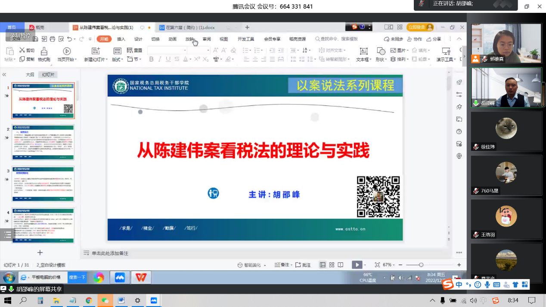
Task: Start slideshow from status bar play button
Action: (357, 265)
